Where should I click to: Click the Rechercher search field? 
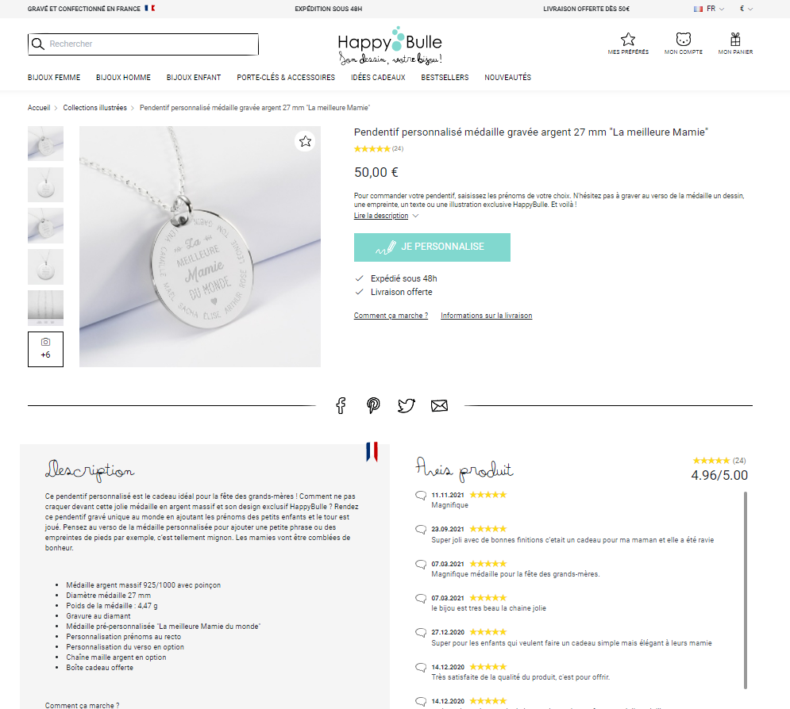click(x=143, y=44)
